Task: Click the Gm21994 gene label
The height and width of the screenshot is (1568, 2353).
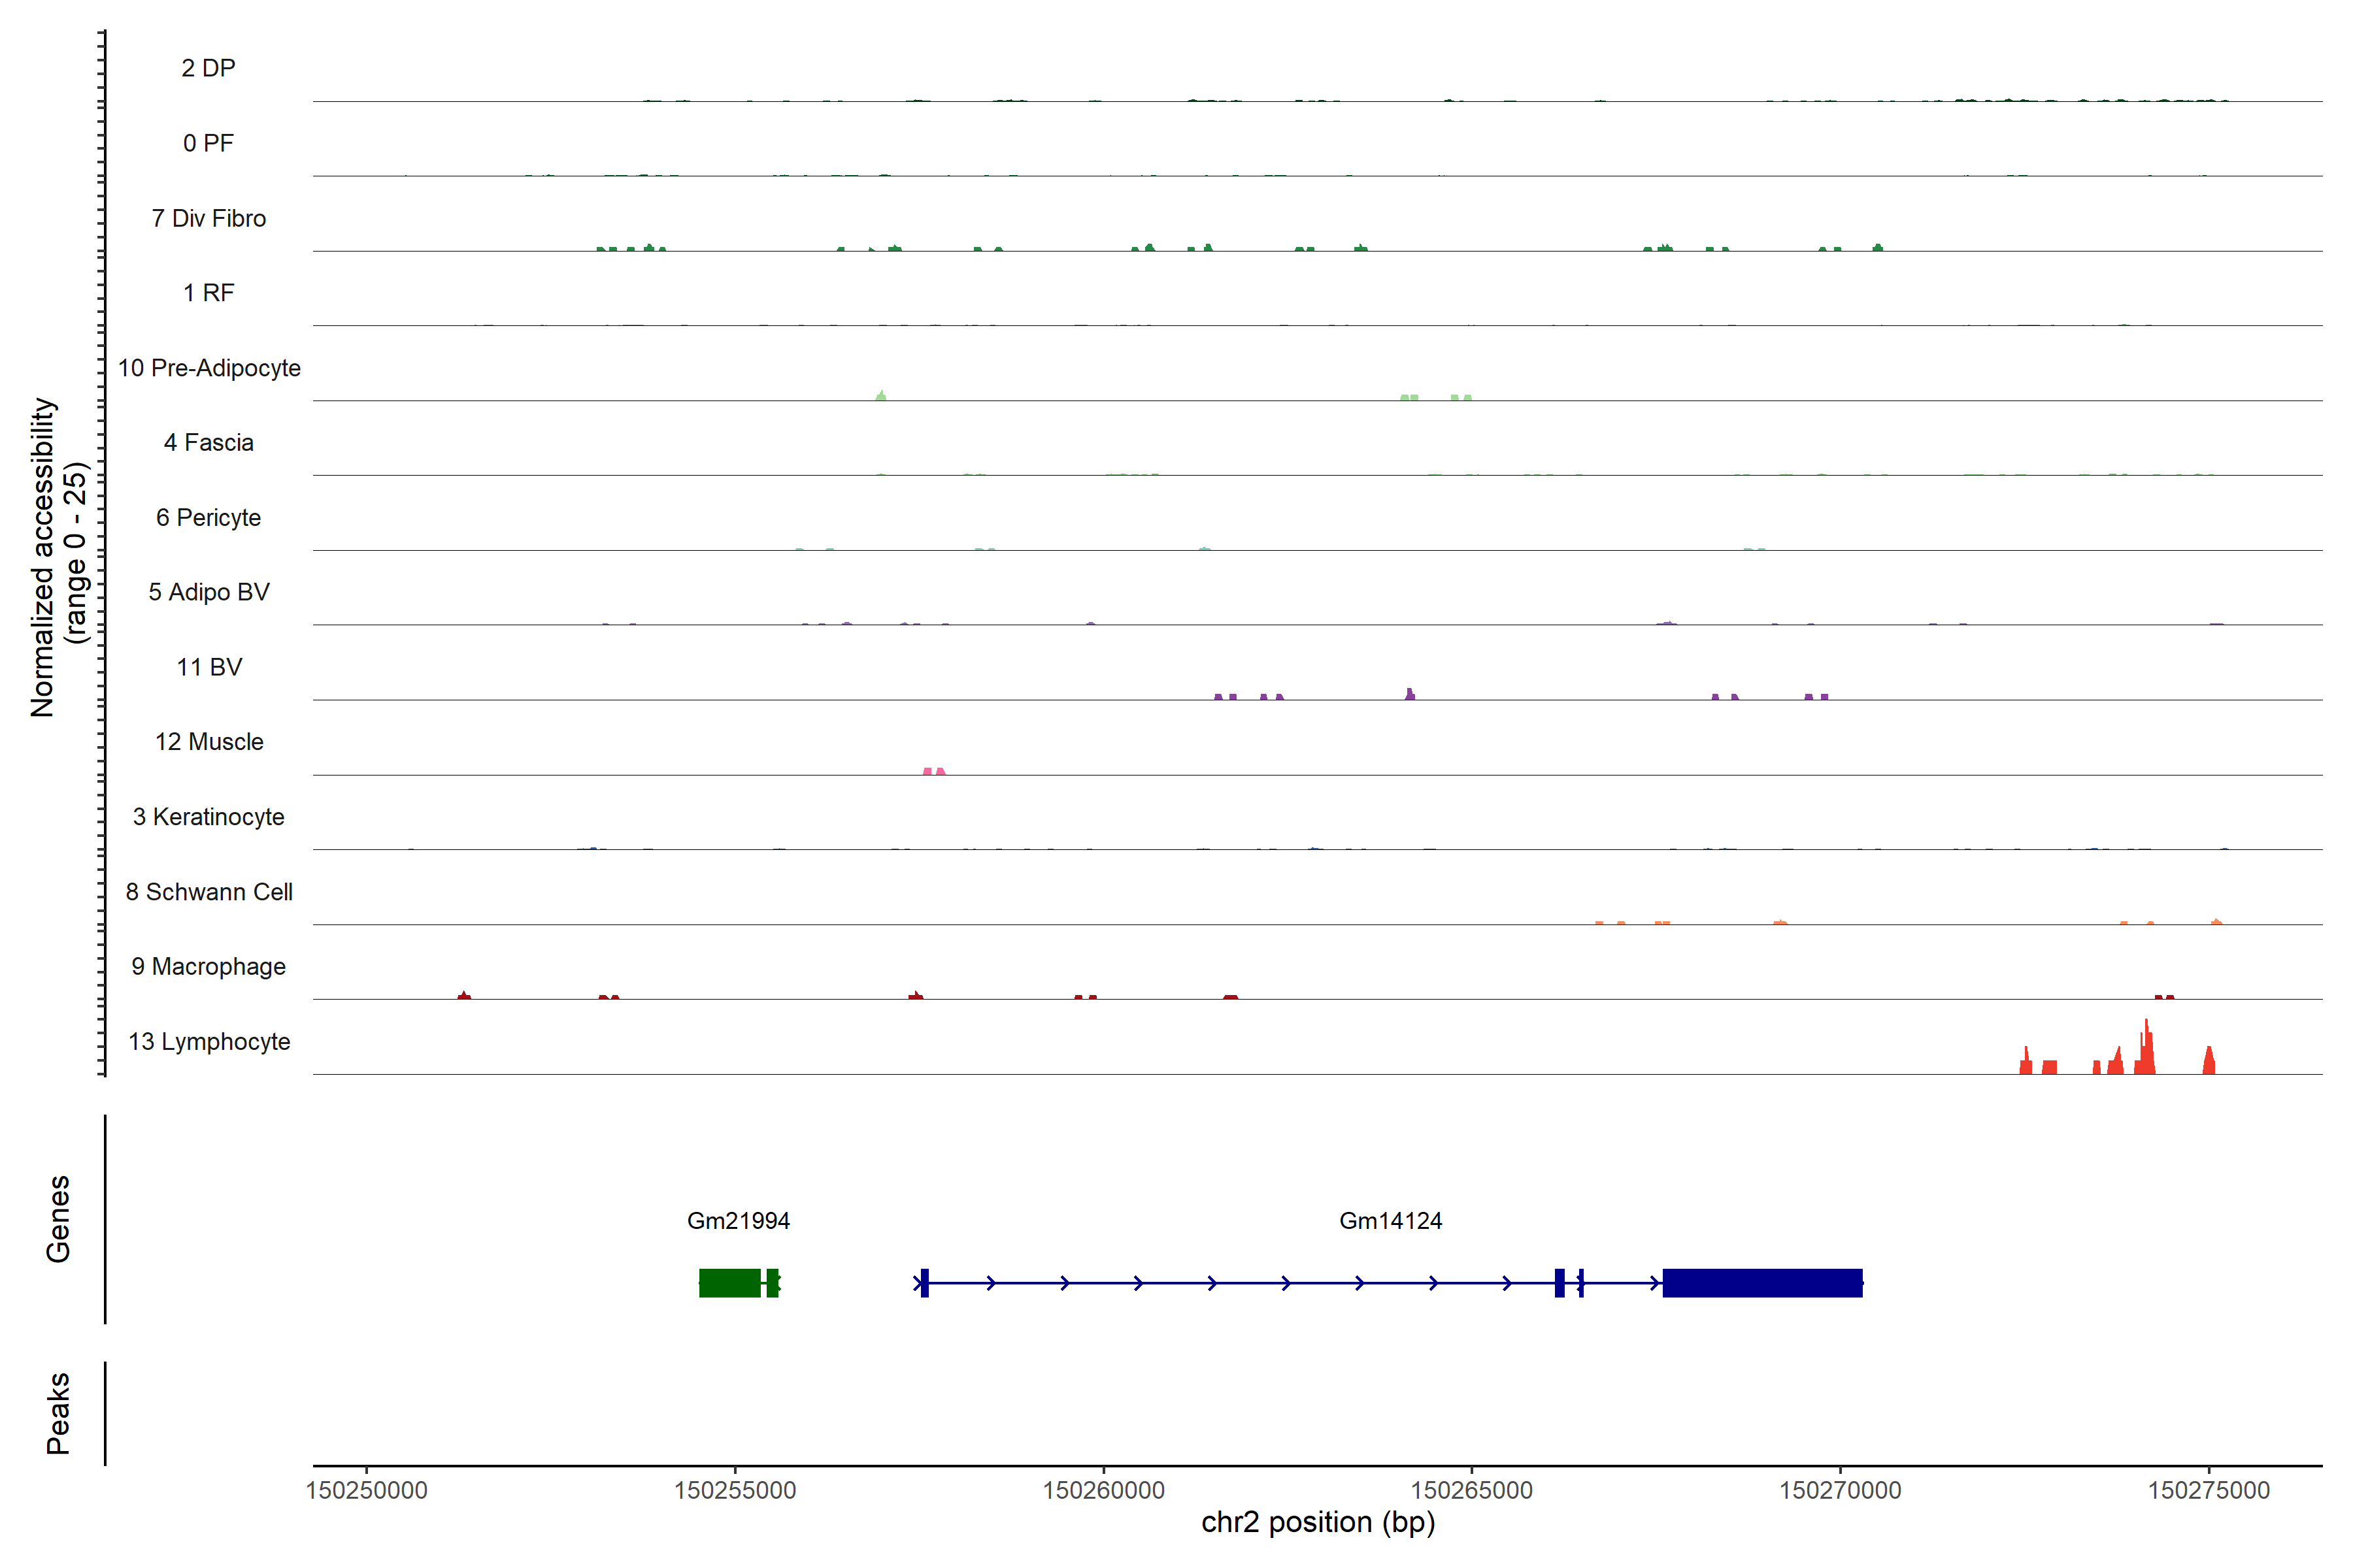Action: pyautogui.click(x=739, y=1221)
